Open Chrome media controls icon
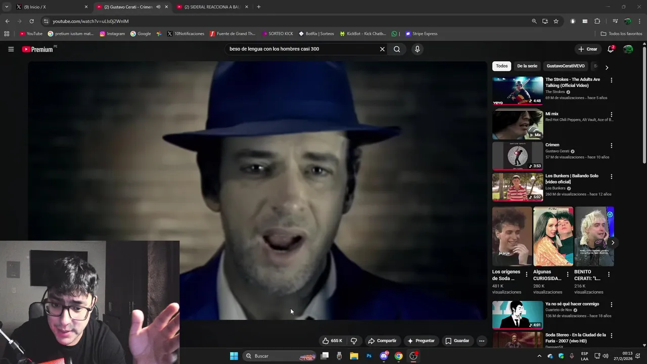The height and width of the screenshot is (364, 647). (615, 21)
